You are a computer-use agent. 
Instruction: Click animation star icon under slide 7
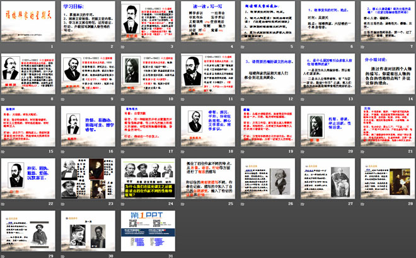coord(362,47)
